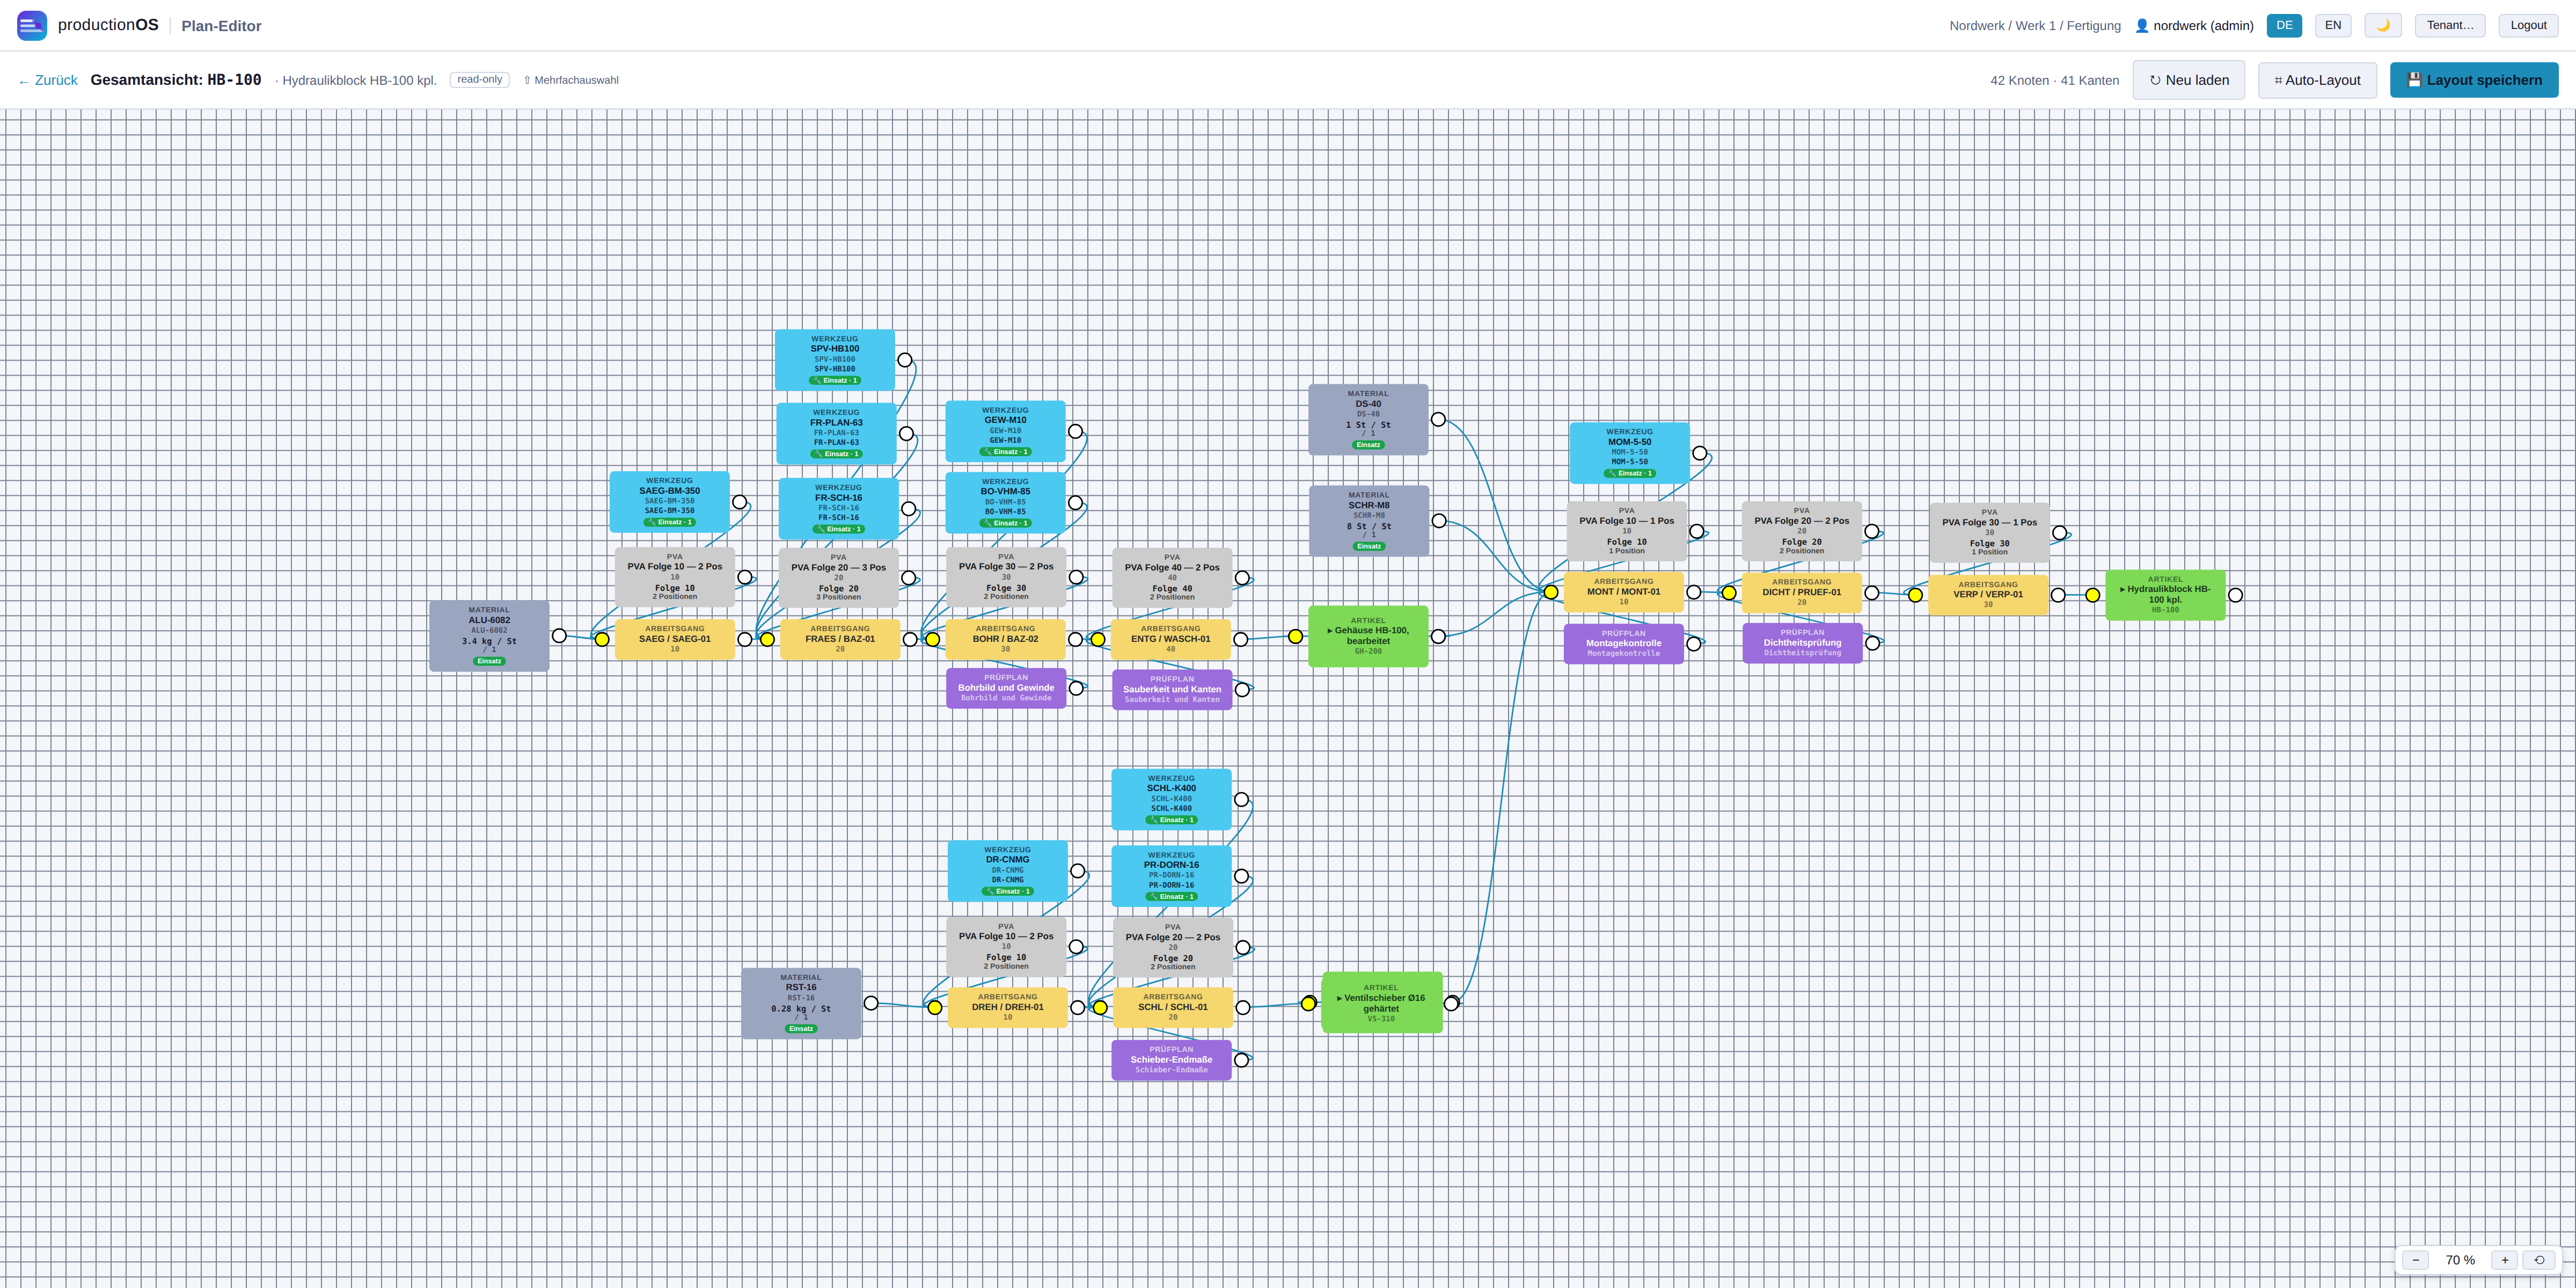Click output handle of ALU-6082 node
Viewport: 2576px width, 1288px height.
click(x=559, y=636)
